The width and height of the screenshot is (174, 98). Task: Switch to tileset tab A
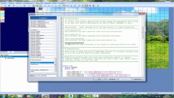point(4,52)
